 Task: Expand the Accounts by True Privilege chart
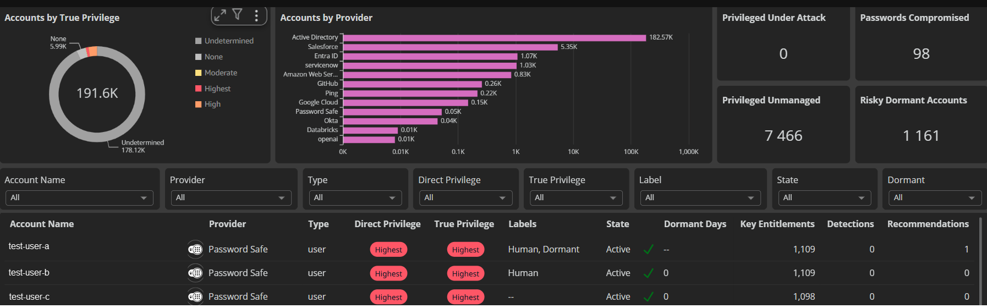pos(220,15)
